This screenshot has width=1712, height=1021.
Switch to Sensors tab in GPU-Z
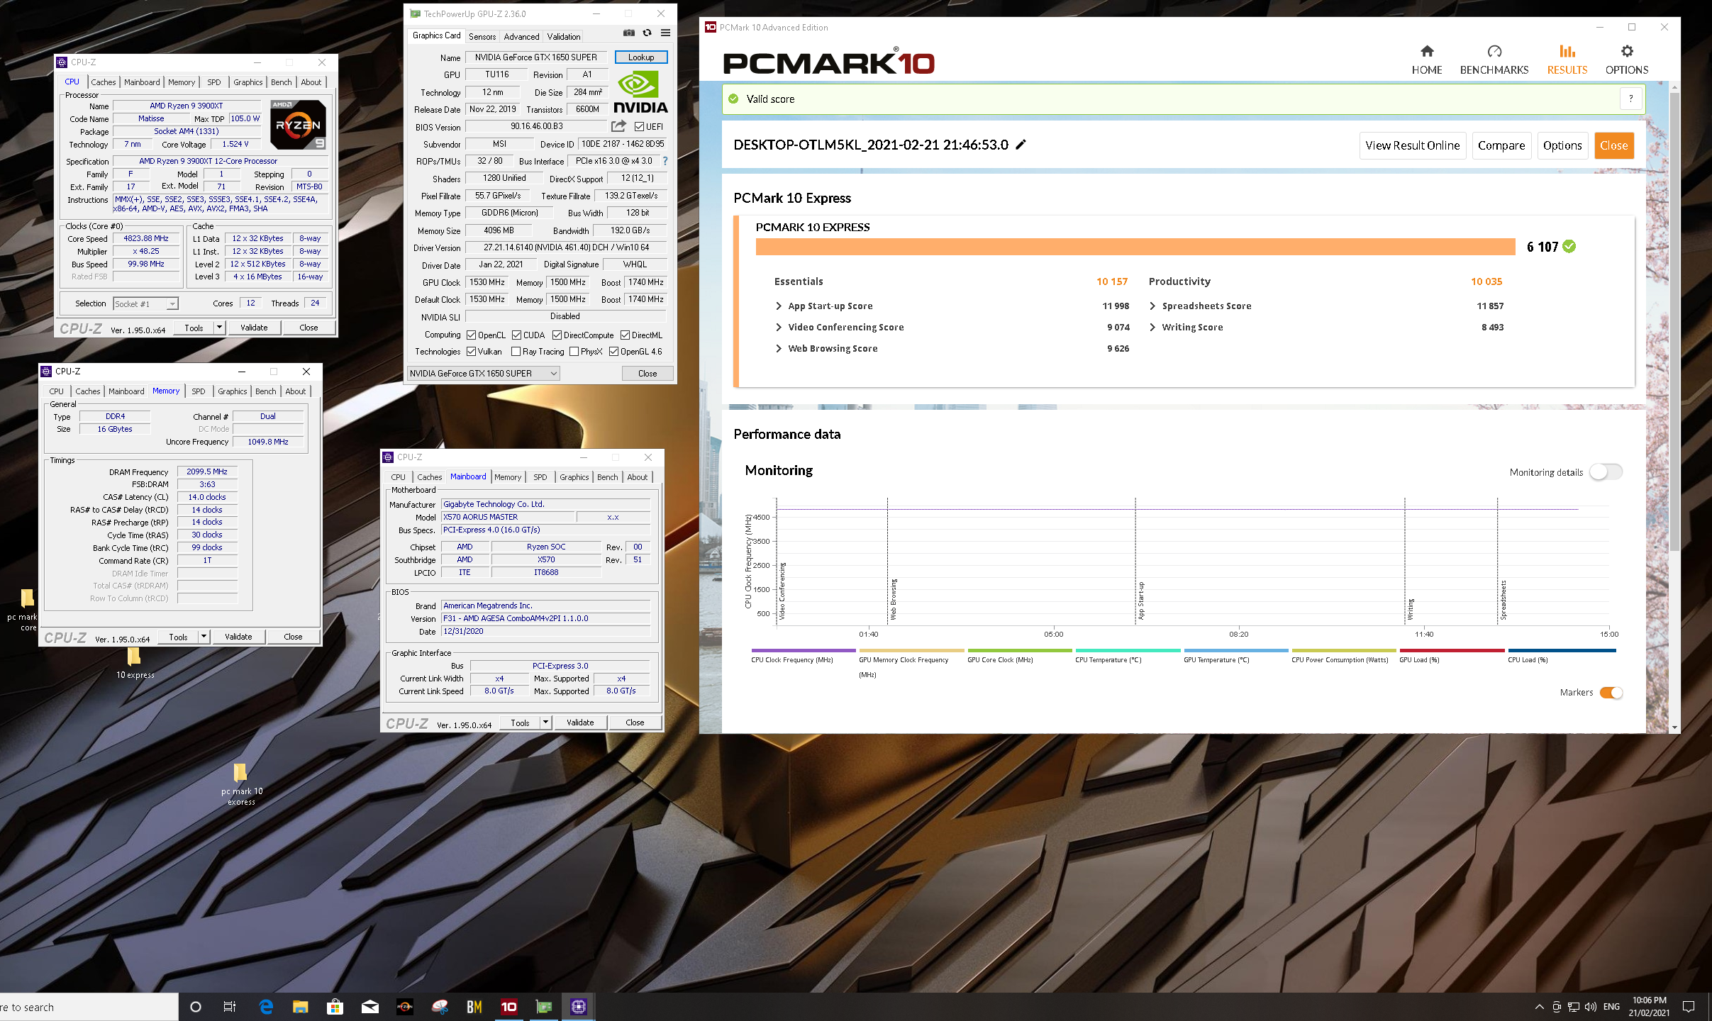[482, 37]
